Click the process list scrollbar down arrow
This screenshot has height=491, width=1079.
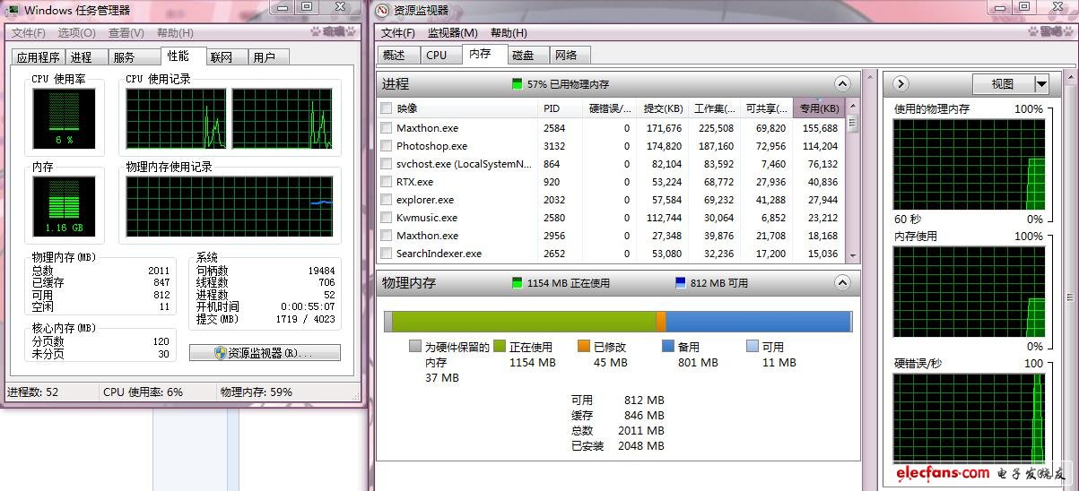tap(852, 257)
